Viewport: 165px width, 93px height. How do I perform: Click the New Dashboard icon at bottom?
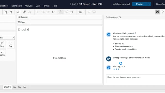[x=19, y=87]
